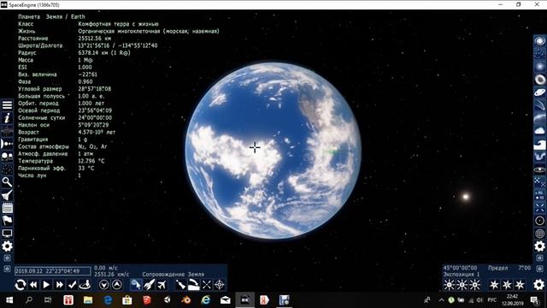Toggle comets display icon
Screen dimensions: 547x308
[x=539, y=104]
